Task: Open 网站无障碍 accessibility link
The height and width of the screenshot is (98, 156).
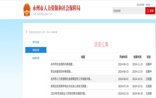Action: tap(141, 5)
